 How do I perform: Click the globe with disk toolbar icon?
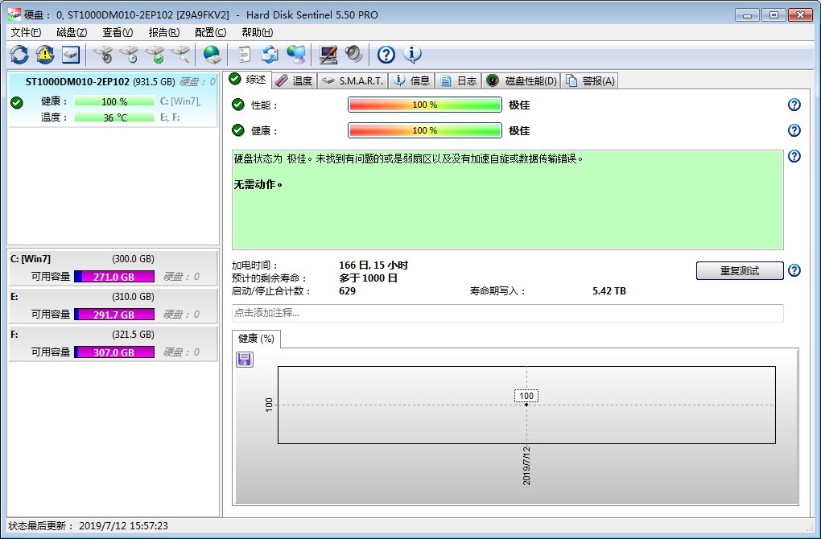(x=212, y=55)
